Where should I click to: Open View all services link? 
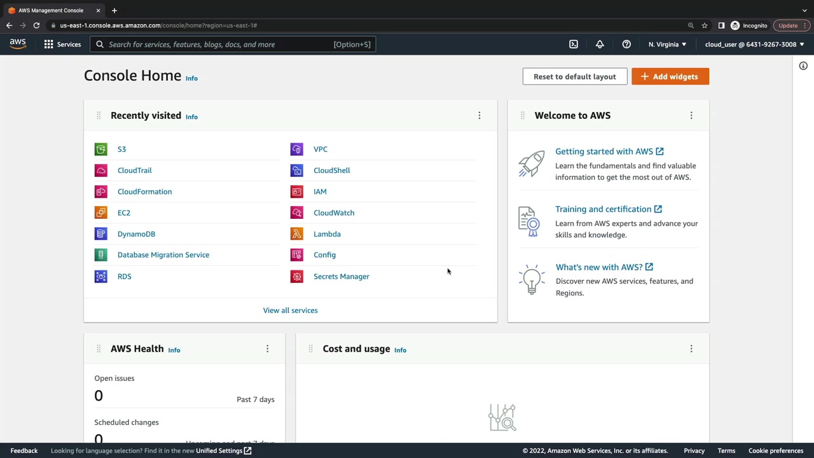[x=290, y=310]
